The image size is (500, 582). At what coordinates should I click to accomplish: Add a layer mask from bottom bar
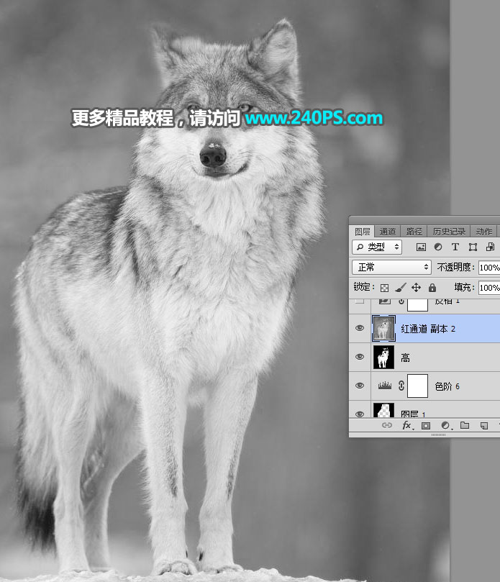[426, 426]
